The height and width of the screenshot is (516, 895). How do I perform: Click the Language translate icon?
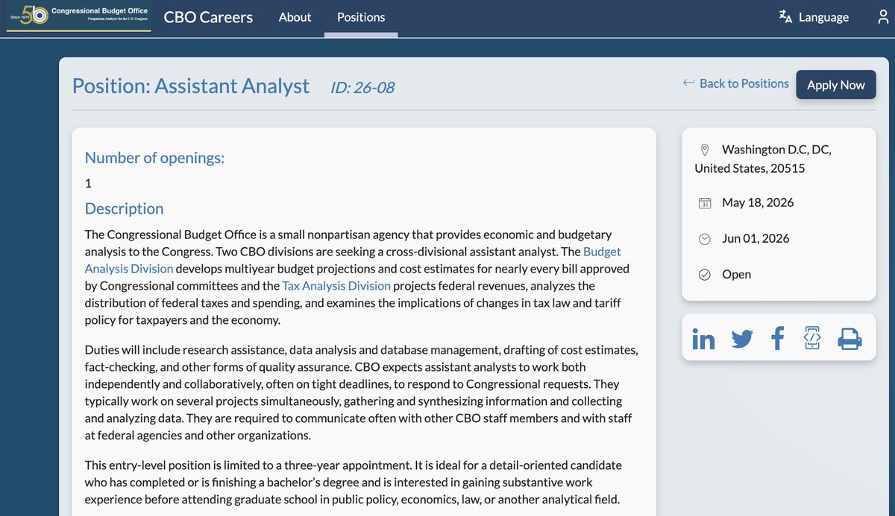click(x=785, y=16)
